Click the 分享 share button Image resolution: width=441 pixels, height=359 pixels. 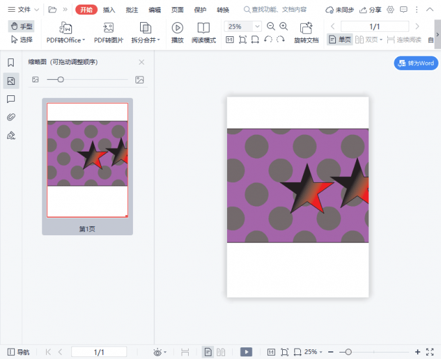370,10
